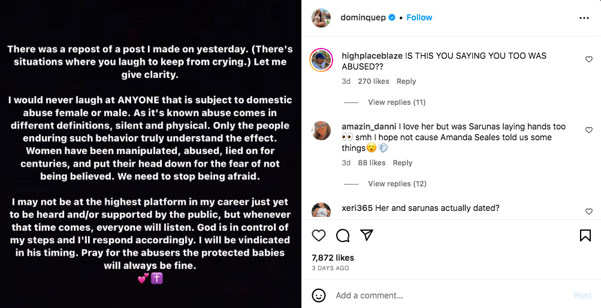
Task: Like xeri365's comment
Action: [x=589, y=212]
